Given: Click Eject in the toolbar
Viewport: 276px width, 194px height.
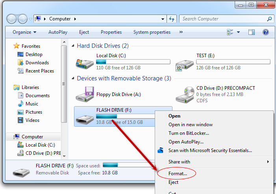Looking at the screenshot, I should coord(84,32).
